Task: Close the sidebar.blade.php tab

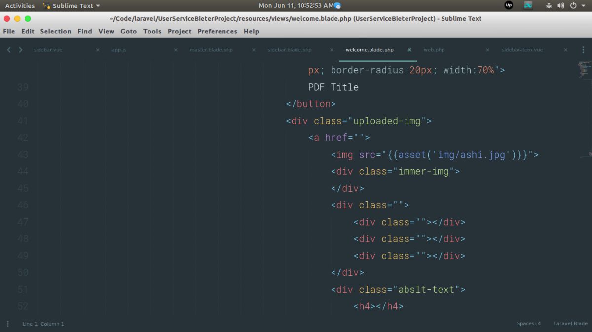Action: pos(332,50)
